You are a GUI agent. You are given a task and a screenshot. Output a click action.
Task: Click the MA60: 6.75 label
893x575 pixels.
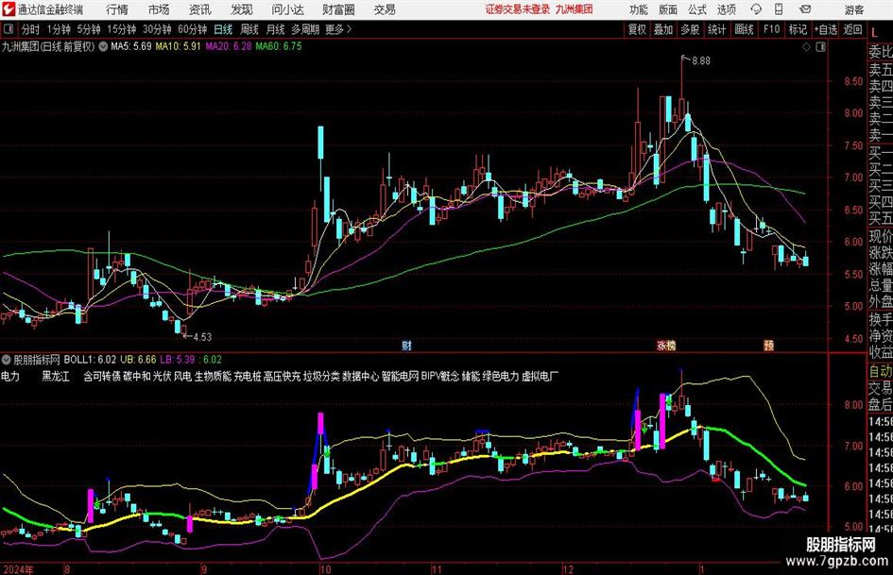pyautogui.click(x=279, y=46)
